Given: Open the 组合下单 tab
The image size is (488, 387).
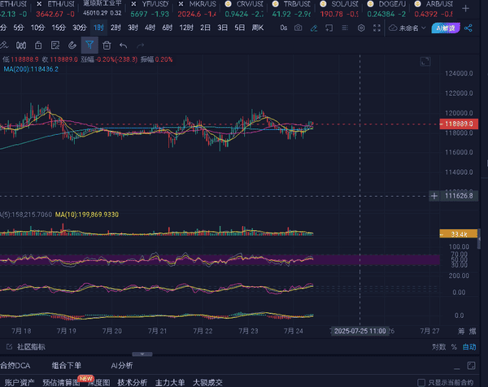Looking at the screenshot, I should (x=66, y=366).
